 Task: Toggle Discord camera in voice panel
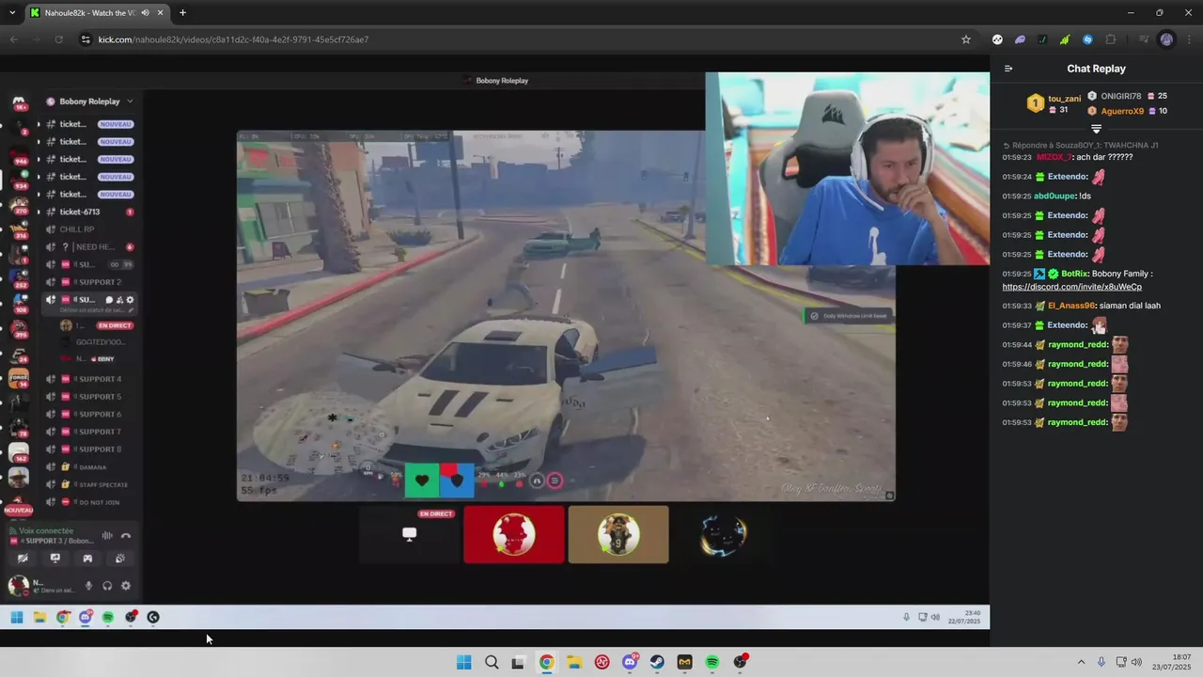coord(23,559)
